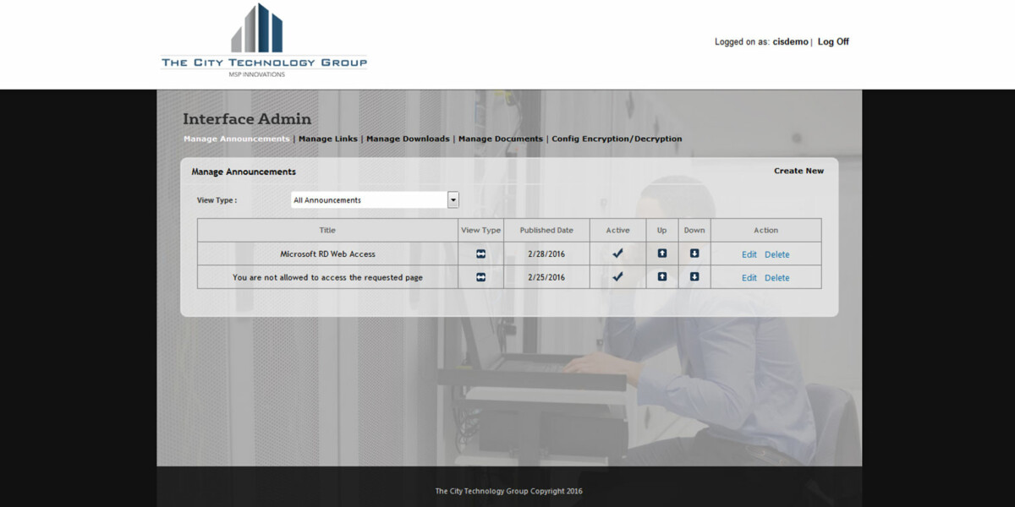Open Manage Links
The image size is (1015, 507).
click(328, 139)
